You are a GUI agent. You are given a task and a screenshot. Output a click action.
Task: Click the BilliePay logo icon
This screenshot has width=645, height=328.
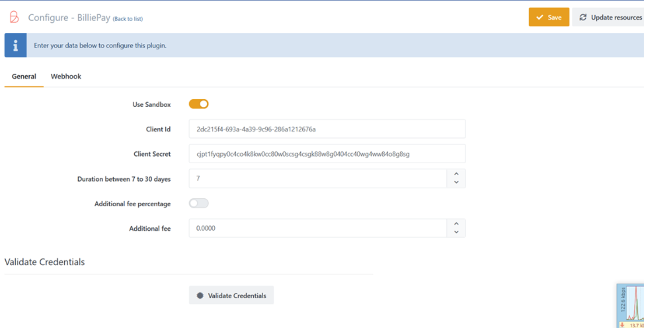click(14, 17)
